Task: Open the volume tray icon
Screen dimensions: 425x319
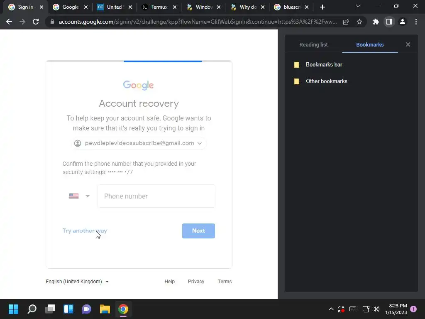Action: click(x=376, y=309)
